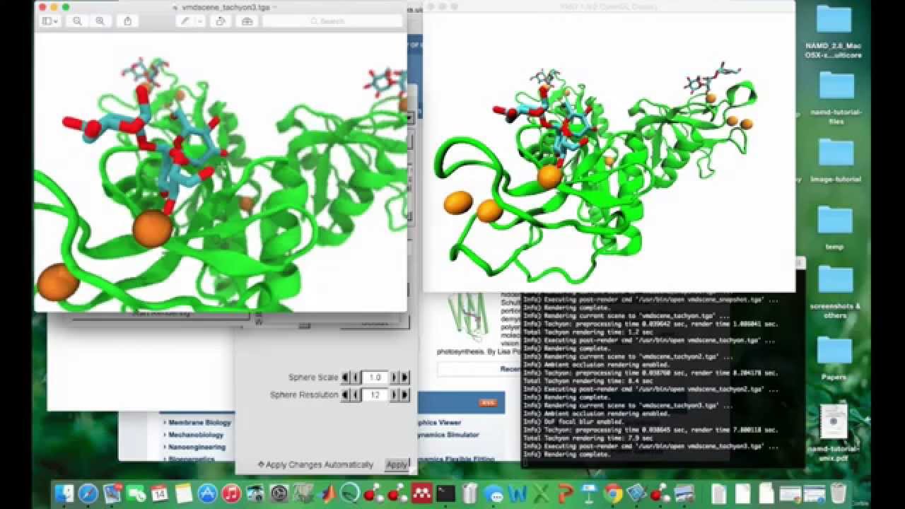Decrease Sphere Resolution by large step

[345, 395]
